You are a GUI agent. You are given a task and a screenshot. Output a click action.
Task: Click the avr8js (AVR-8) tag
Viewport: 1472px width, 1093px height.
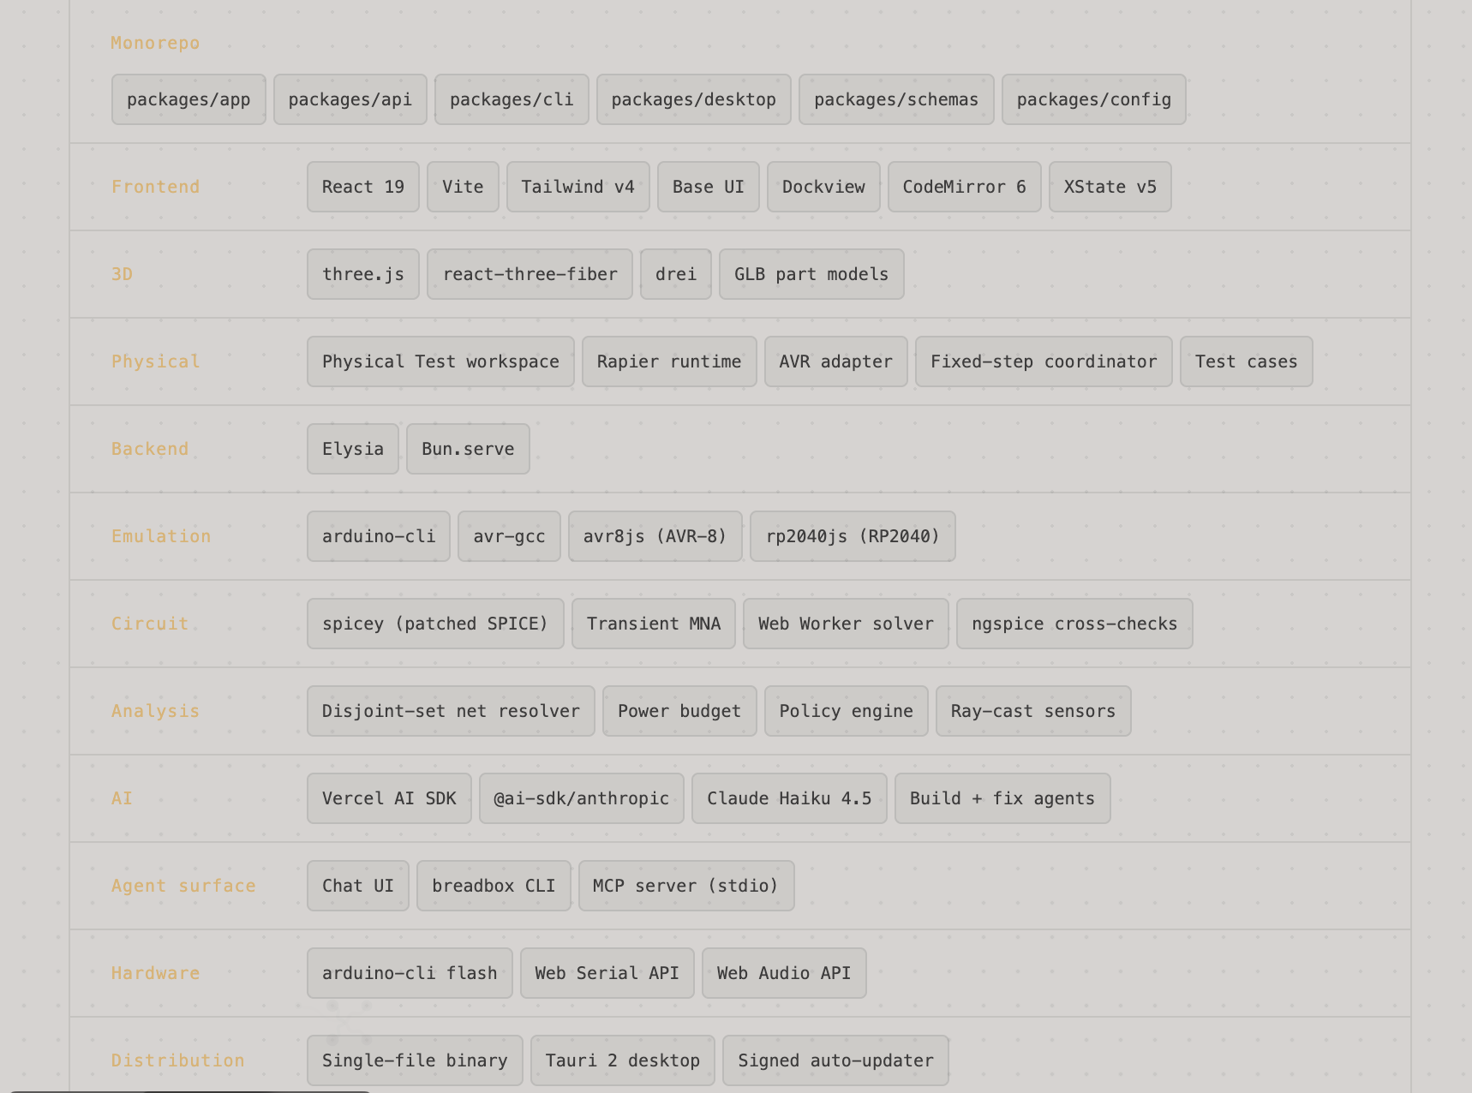(x=655, y=536)
